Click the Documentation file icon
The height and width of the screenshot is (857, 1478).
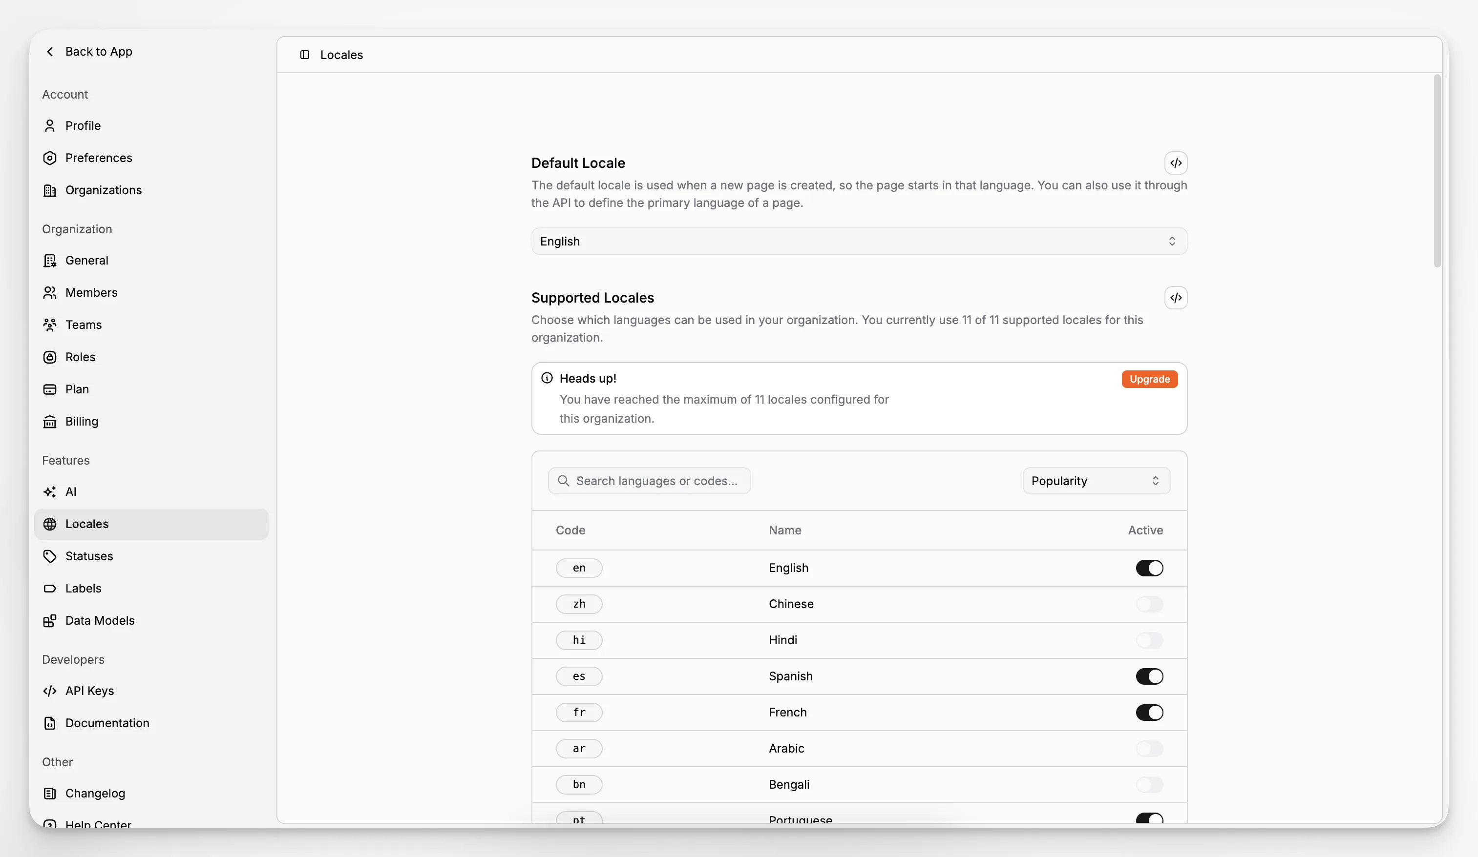click(50, 724)
